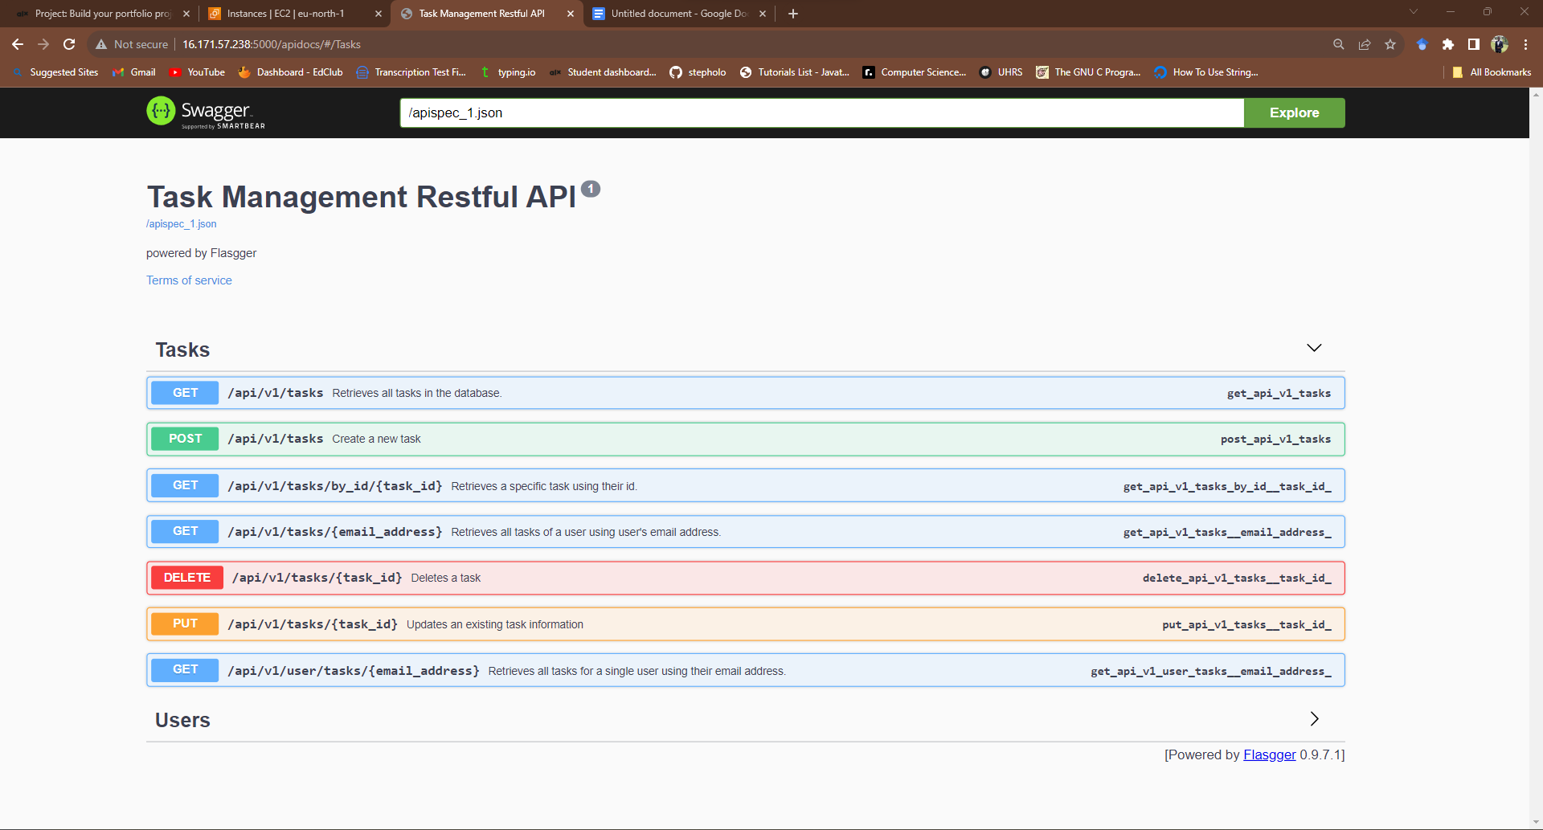The width and height of the screenshot is (1543, 830).
Task: Open the Chrome menu (three dots)
Action: 1525,44
